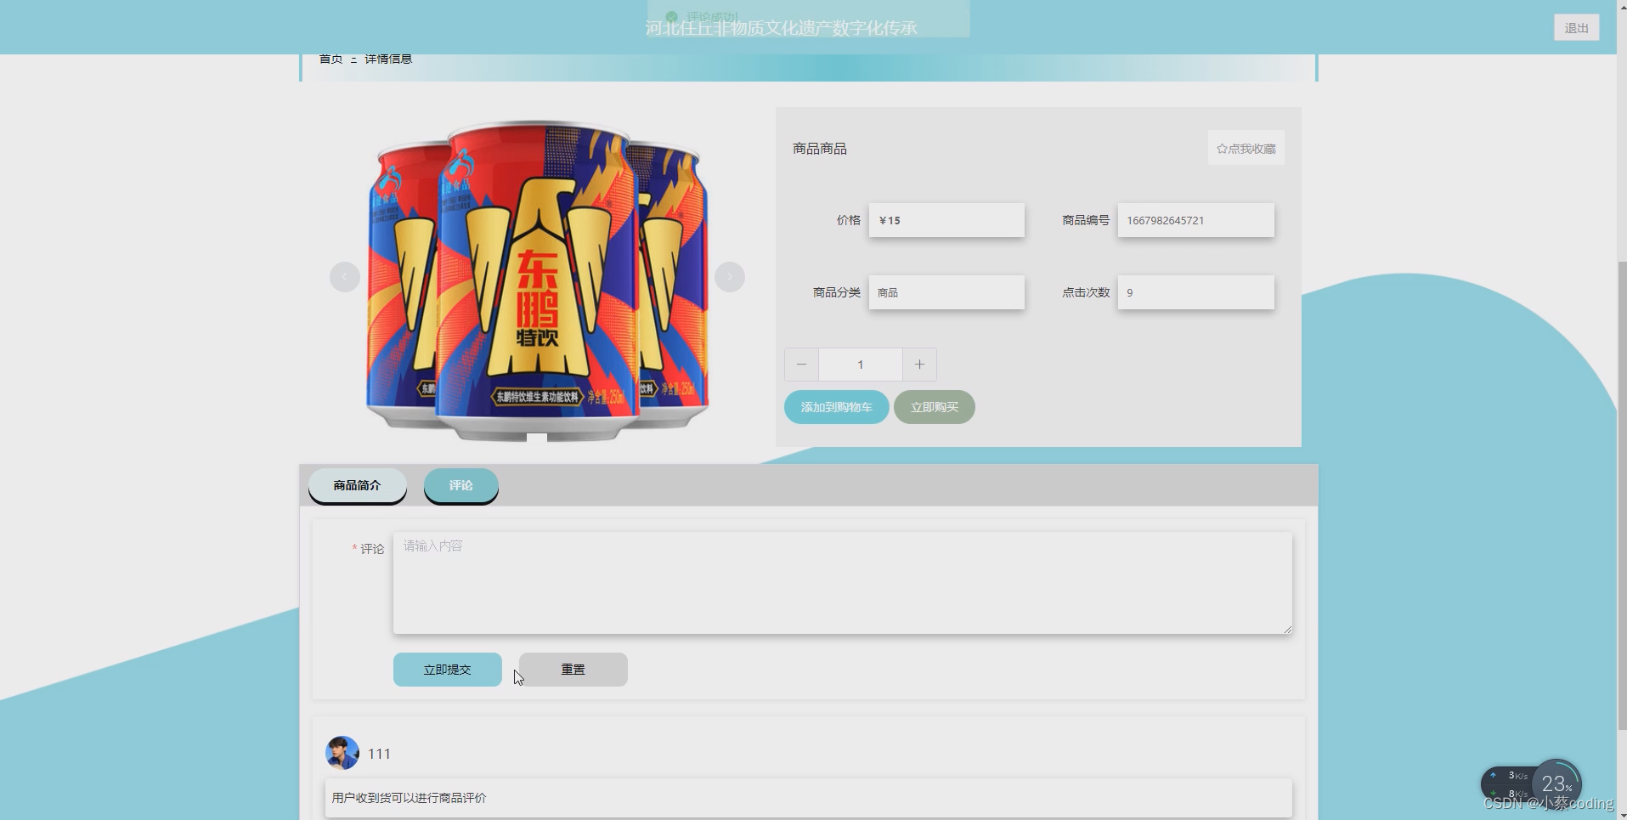Viewport: 1627px width, 820px height.
Task: Click the 商品编号 field
Action: point(1195,220)
